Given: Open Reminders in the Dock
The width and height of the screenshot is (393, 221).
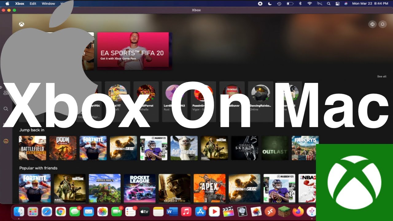Looking at the screenshot, I should [130, 211].
